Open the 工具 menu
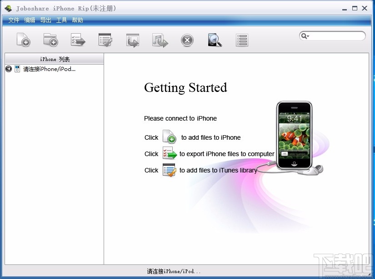 61,20
